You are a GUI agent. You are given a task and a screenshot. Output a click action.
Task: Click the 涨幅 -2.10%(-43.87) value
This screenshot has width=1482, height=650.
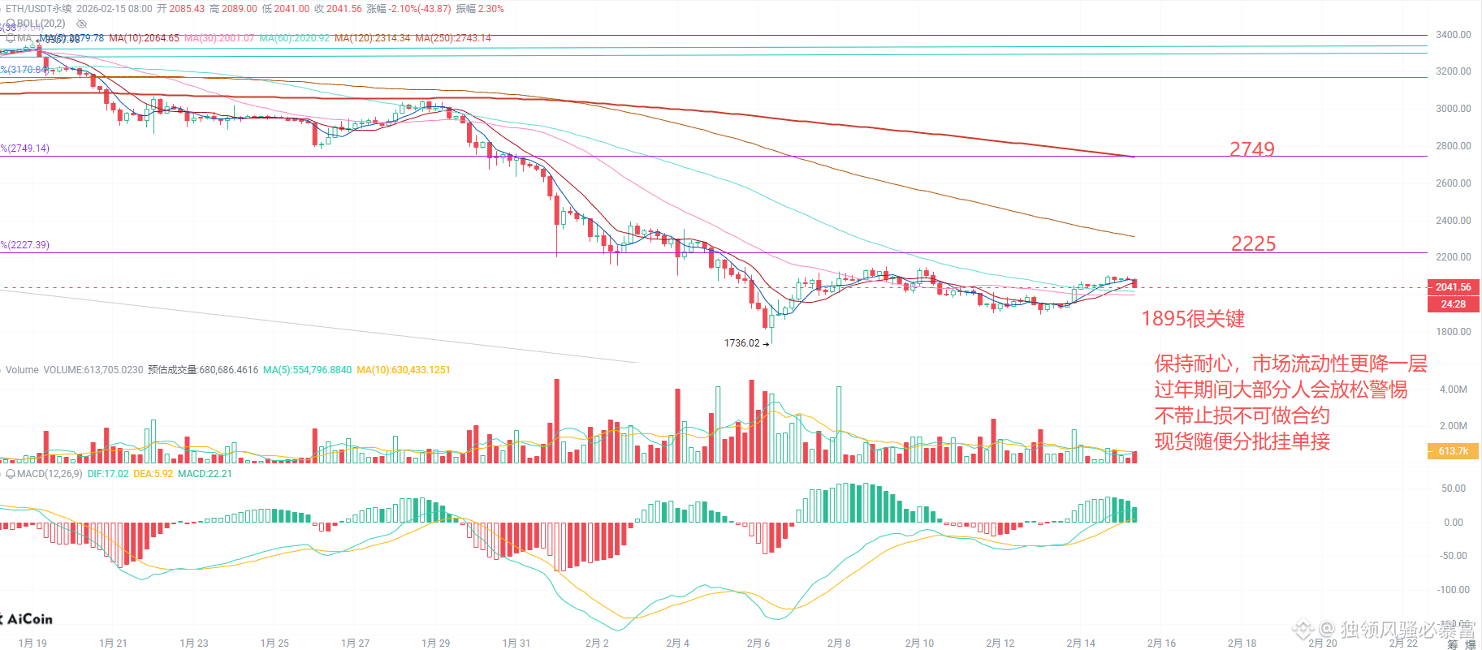coord(408,9)
